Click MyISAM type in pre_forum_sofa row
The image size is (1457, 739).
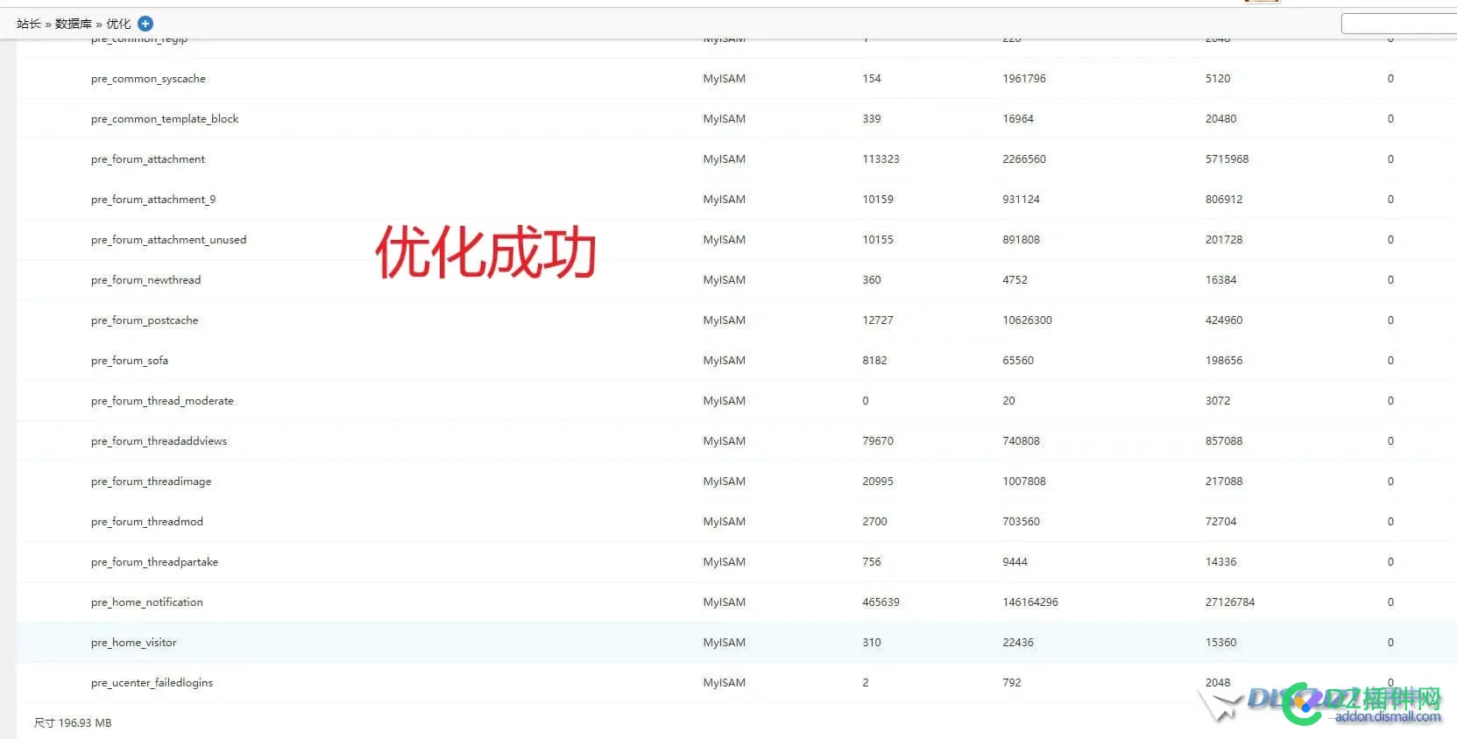click(724, 361)
